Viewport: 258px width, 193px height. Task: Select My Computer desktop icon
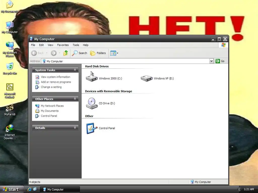(x=10, y=27)
